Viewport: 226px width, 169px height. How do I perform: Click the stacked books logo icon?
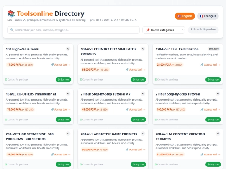click(x=11, y=14)
